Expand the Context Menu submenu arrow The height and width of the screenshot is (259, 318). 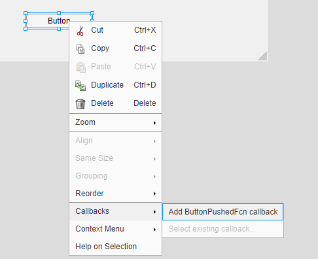[x=154, y=230]
